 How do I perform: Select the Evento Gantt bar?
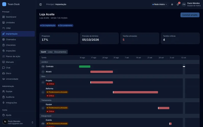click(170, 124)
